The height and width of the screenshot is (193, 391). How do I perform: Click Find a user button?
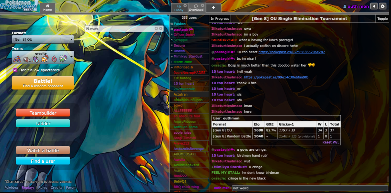43,161
